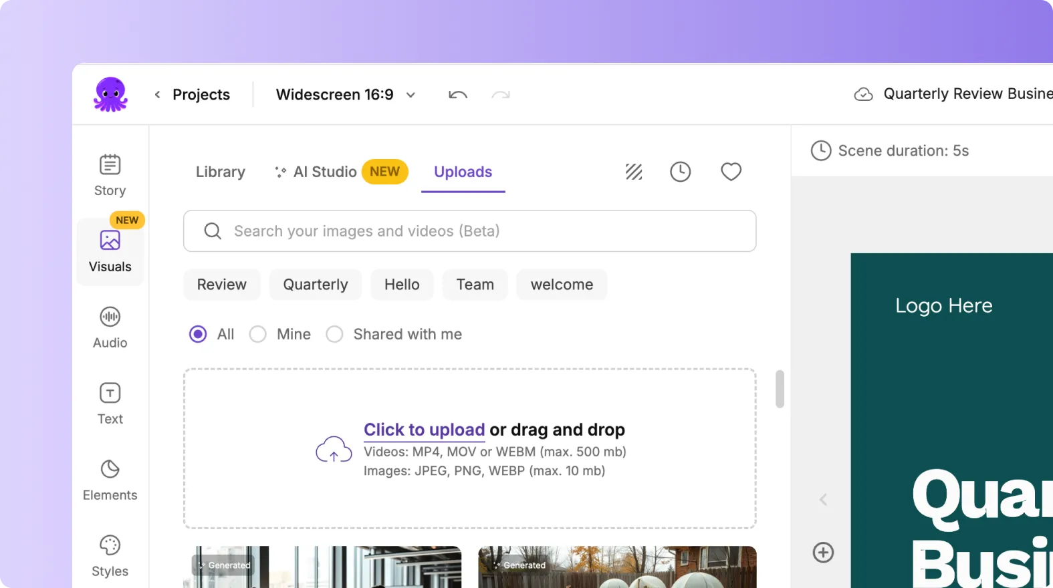Select the Text tool in sidebar
Image resolution: width=1053 pixels, height=588 pixels.
(110, 404)
